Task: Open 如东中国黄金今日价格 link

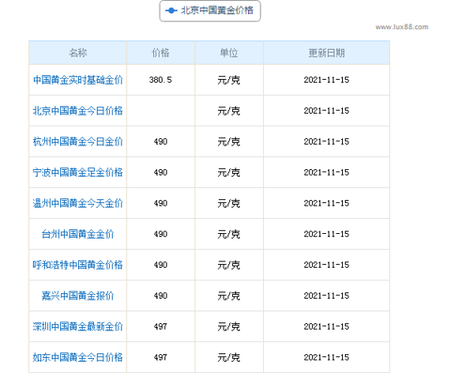Action: (x=78, y=357)
